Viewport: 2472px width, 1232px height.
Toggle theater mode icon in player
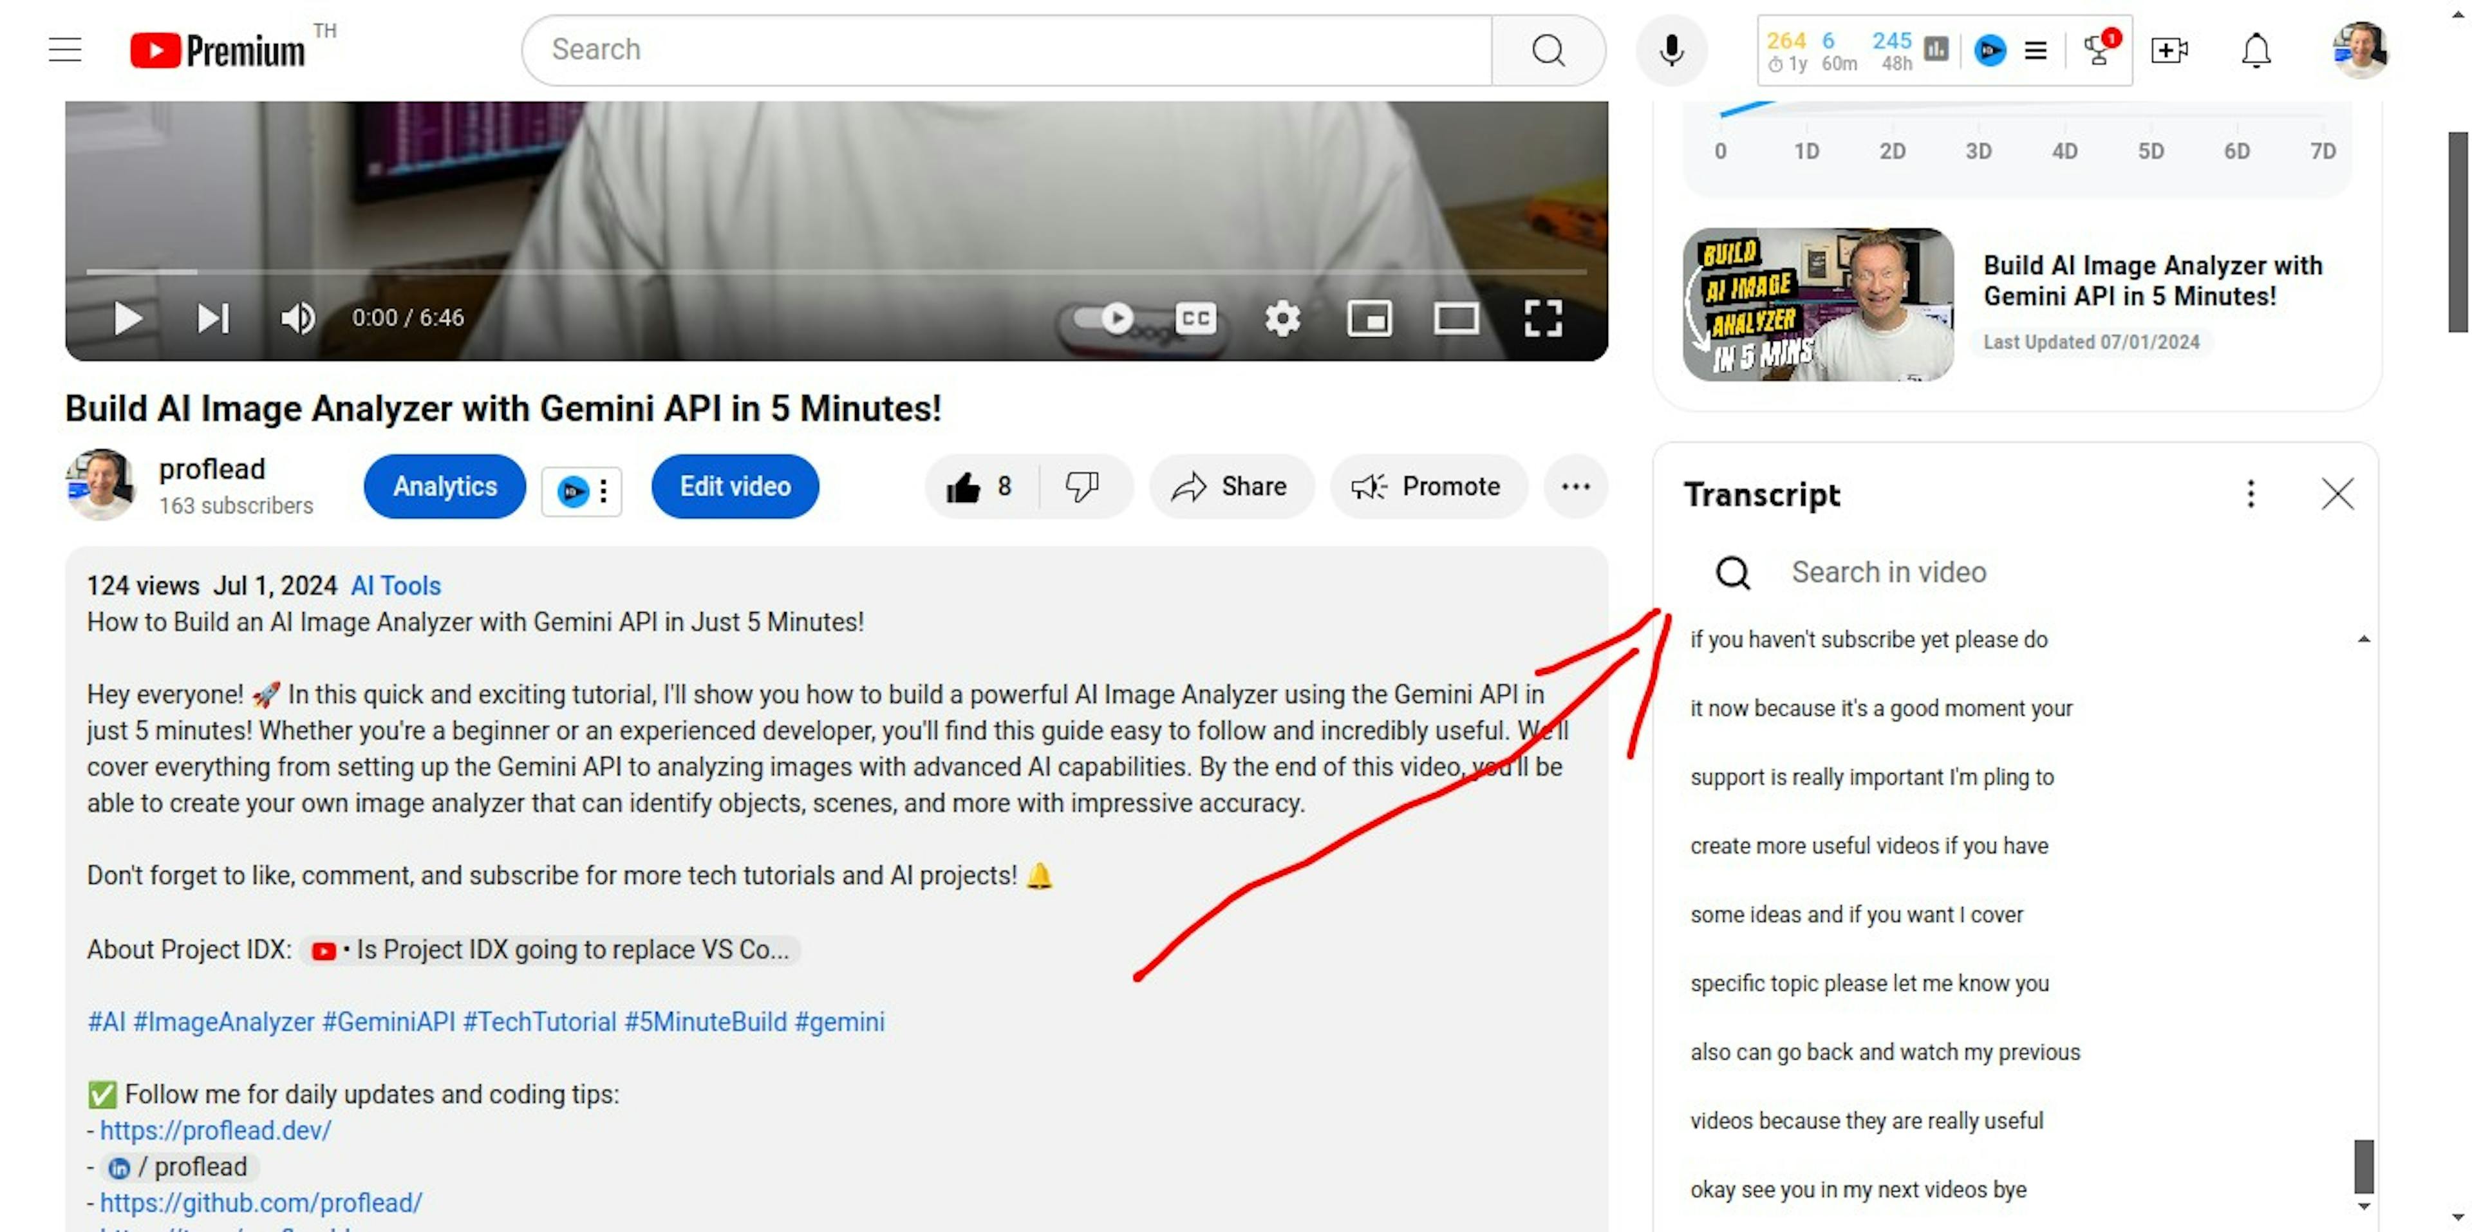(x=1452, y=317)
